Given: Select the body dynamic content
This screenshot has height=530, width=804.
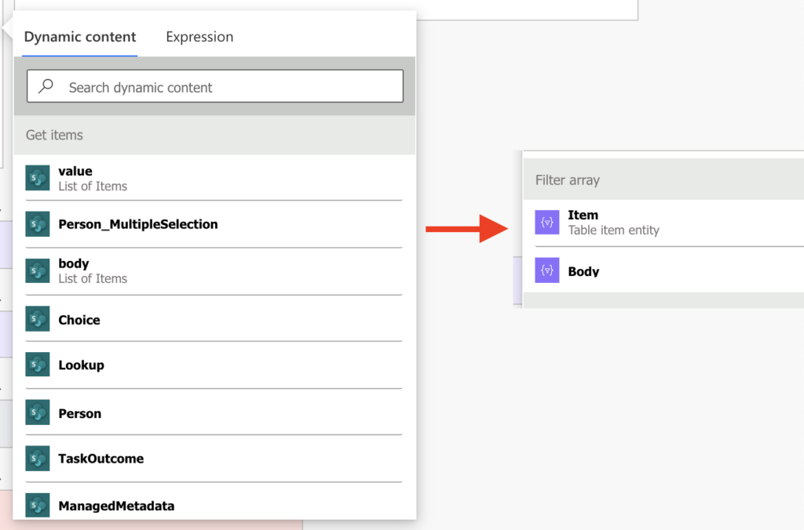Looking at the screenshot, I should click(x=214, y=270).
